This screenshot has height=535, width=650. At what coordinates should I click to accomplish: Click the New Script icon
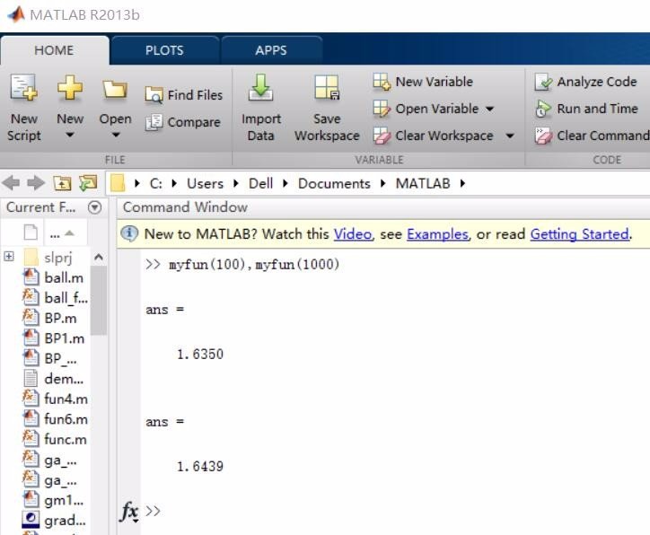coord(23,90)
